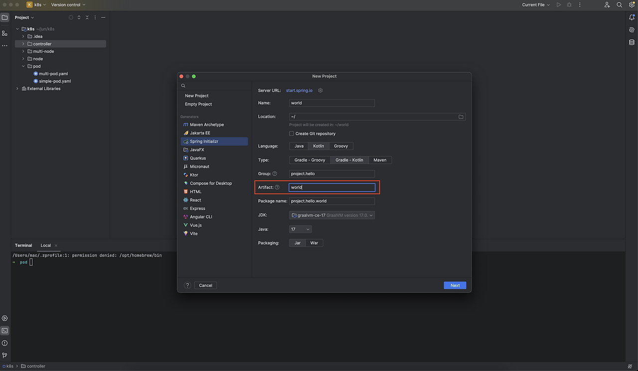The width and height of the screenshot is (638, 371).
Task: Select Empty Project in dialog sidebar
Action: (198, 104)
